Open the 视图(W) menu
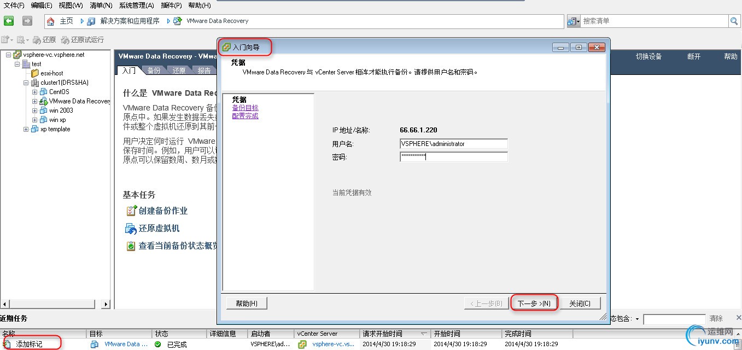 (x=71, y=5)
